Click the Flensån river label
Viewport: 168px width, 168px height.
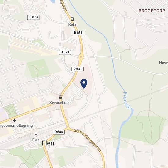point(128,101)
